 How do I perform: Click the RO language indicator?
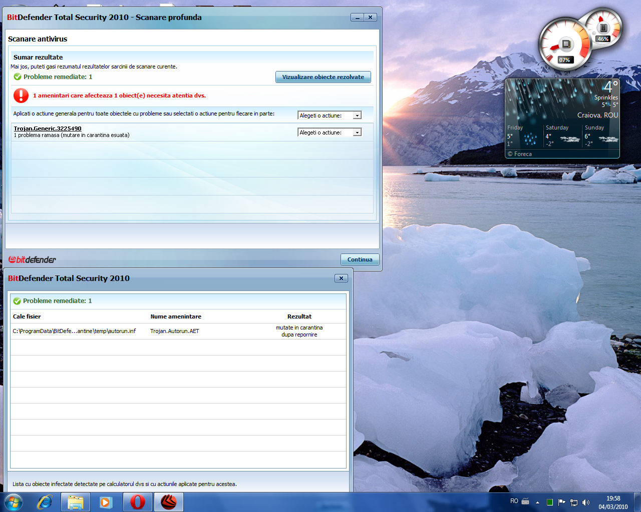[x=514, y=501]
